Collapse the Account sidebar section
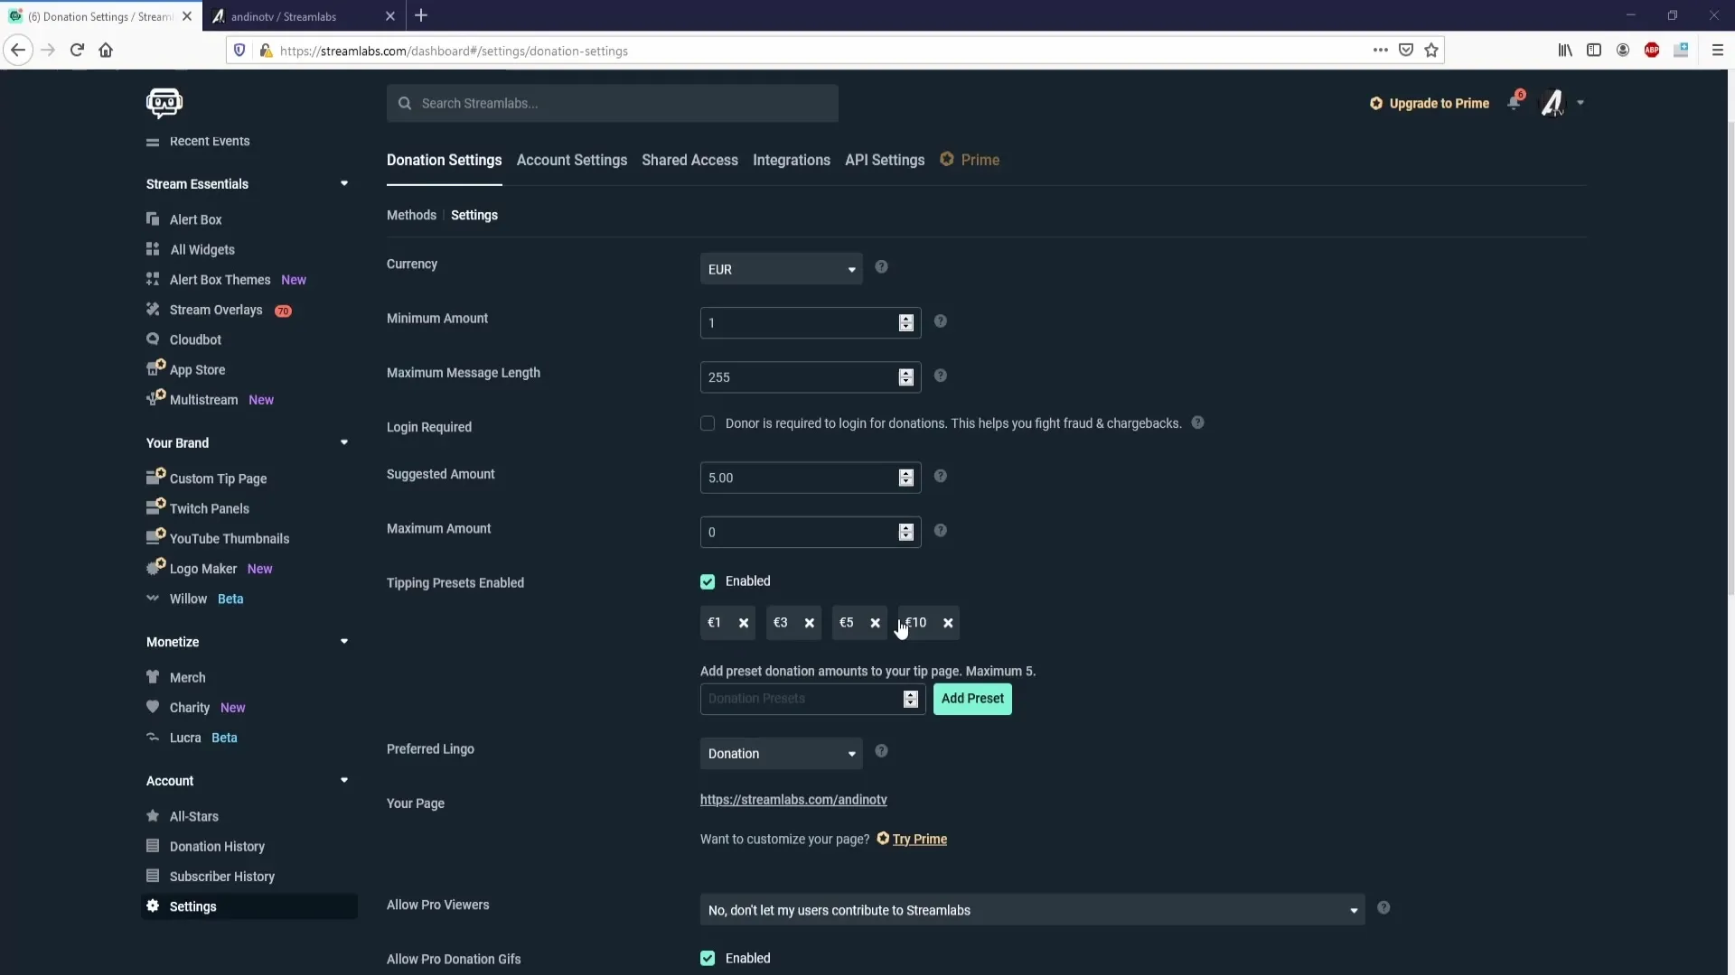The height and width of the screenshot is (975, 1735). tap(344, 780)
